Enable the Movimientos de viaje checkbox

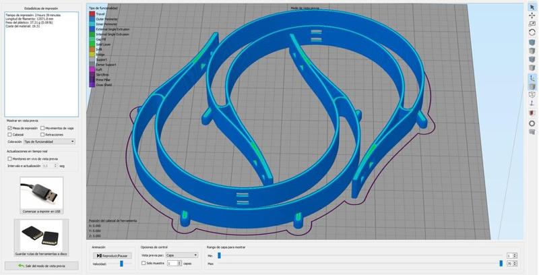[x=42, y=128]
